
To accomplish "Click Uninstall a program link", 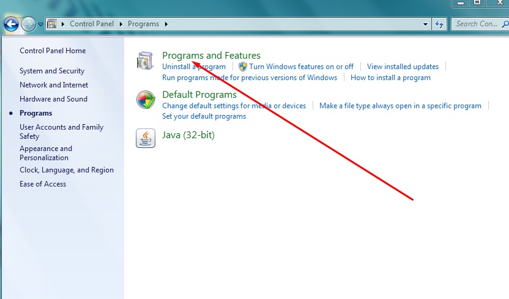I will (194, 67).
